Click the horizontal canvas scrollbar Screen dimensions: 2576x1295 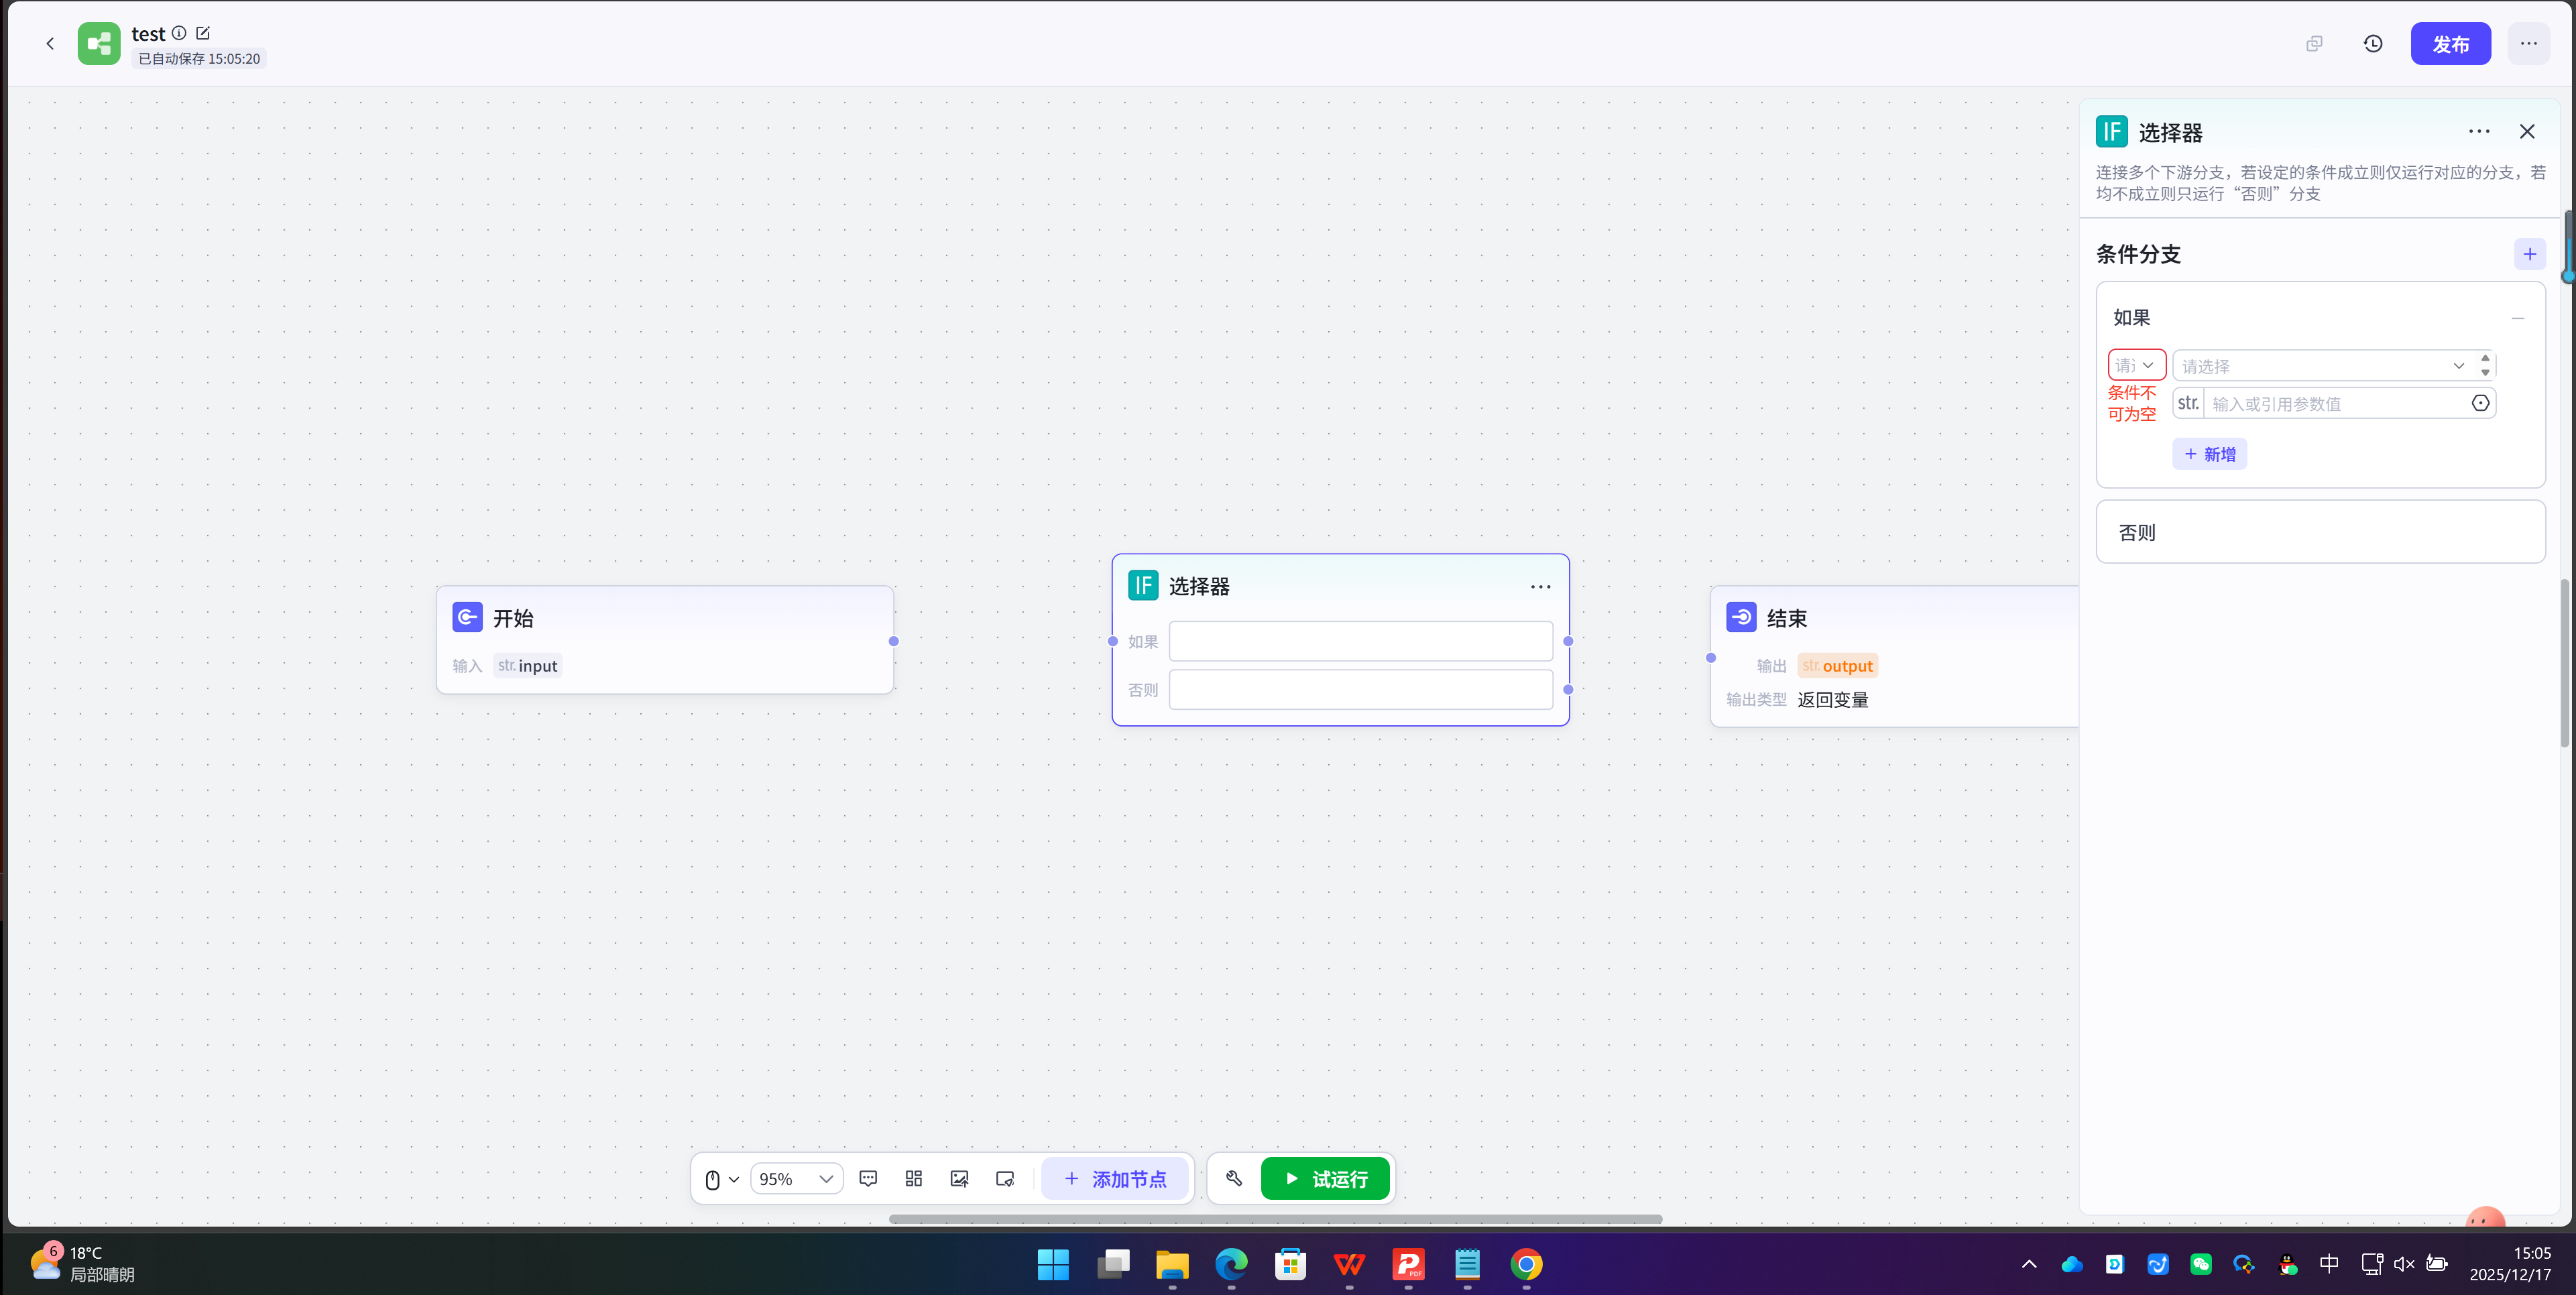1275,1219
